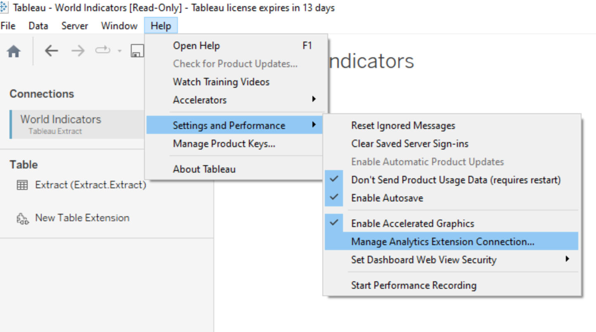Select Manage Analytics Extension Connection
Viewport: 596px width, 332px height.
[x=442, y=242]
